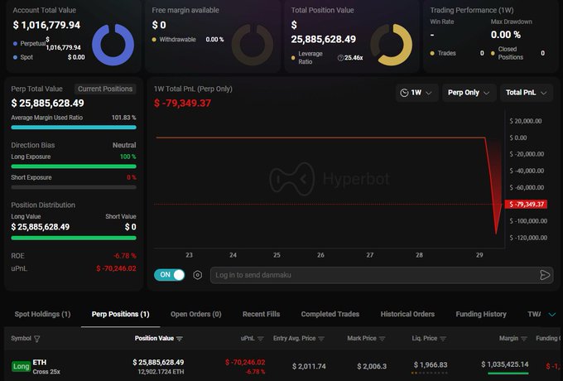Click the 25.46x leverage value

354,58
